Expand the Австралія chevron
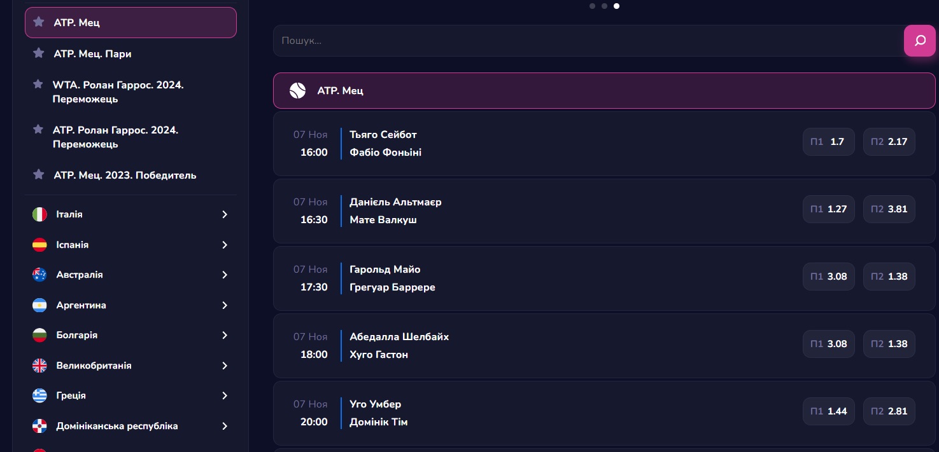This screenshot has width=939, height=452. (225, 275)
